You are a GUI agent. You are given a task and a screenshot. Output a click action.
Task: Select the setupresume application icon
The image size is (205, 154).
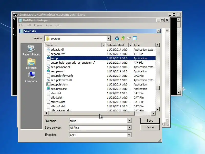coord(48,89)
